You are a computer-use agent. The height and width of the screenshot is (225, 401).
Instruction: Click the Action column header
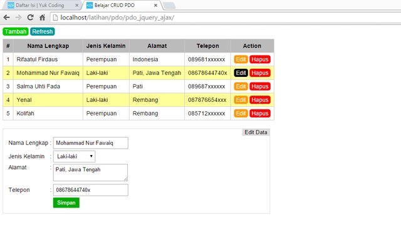click(252, 46)
